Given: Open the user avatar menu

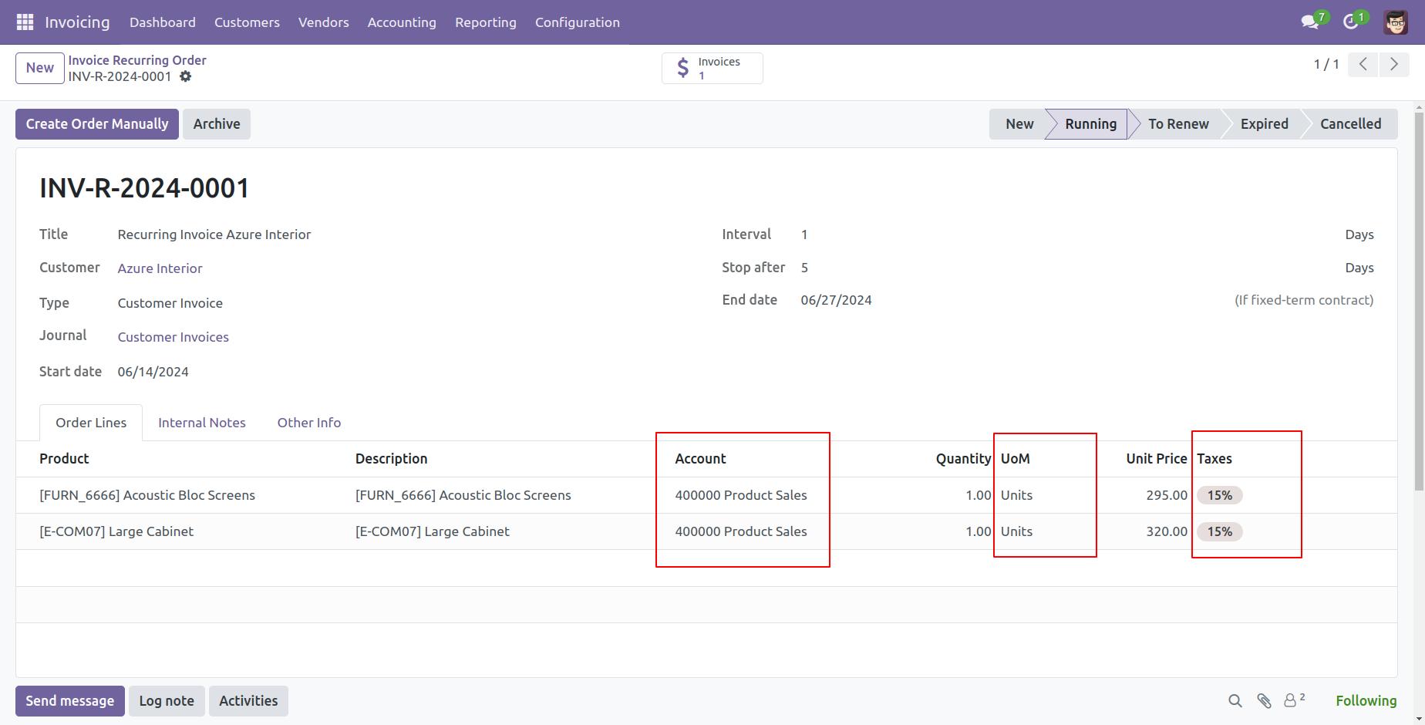Looking at the screenshot, I should click(x=1396, y=22).
